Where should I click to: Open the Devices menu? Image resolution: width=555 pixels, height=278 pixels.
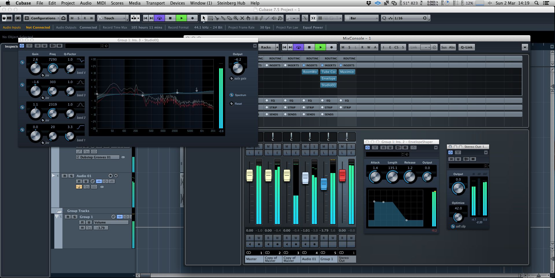tap(177, 3)
